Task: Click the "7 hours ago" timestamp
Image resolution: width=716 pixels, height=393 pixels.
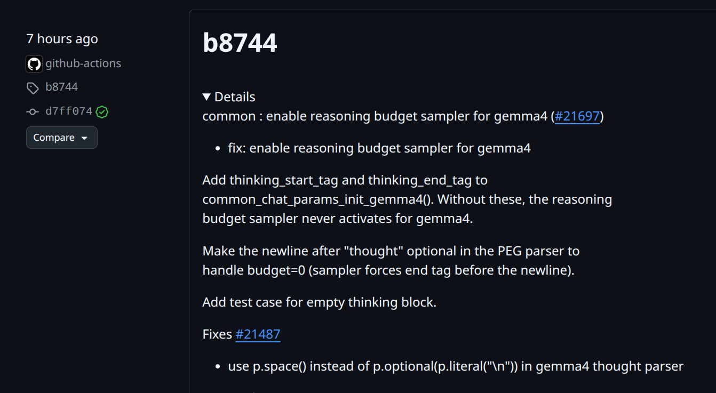Action: click(62, 39)
